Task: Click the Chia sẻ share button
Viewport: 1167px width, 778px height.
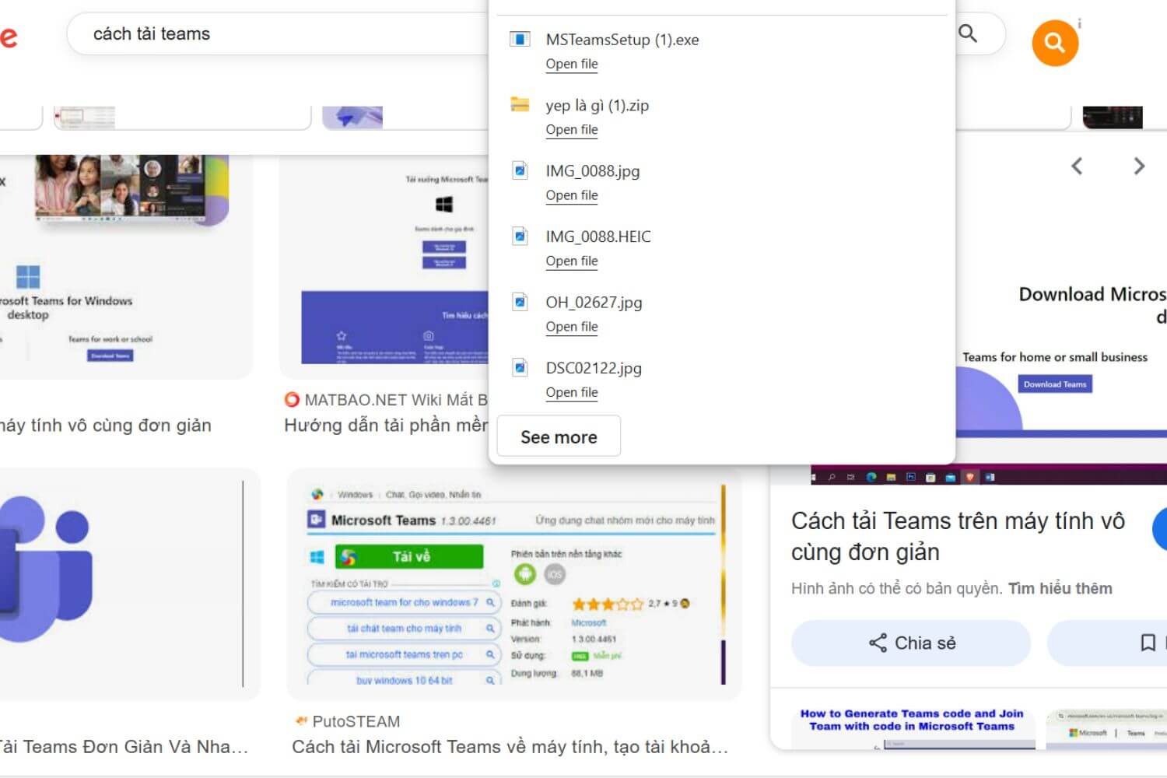Action: click(x=911, y=643)
